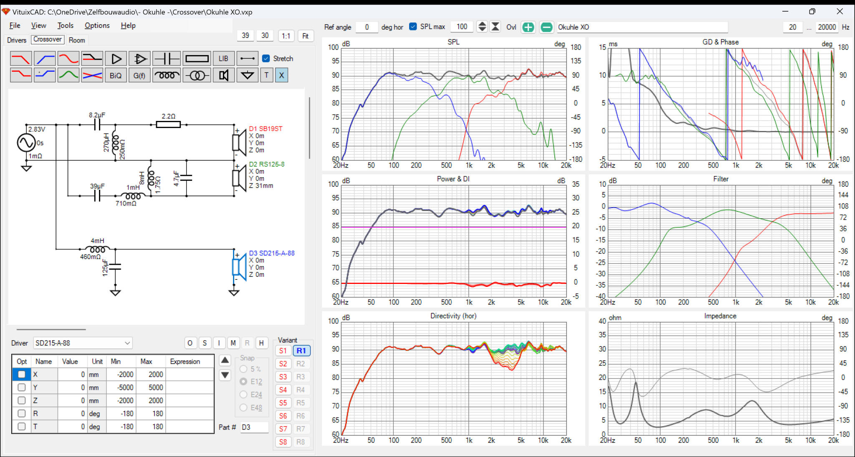The height and width of the screenshot is (457, 855).
Task: Add a low-shelf filter block (red)
Action: click(x=20, y=75)
